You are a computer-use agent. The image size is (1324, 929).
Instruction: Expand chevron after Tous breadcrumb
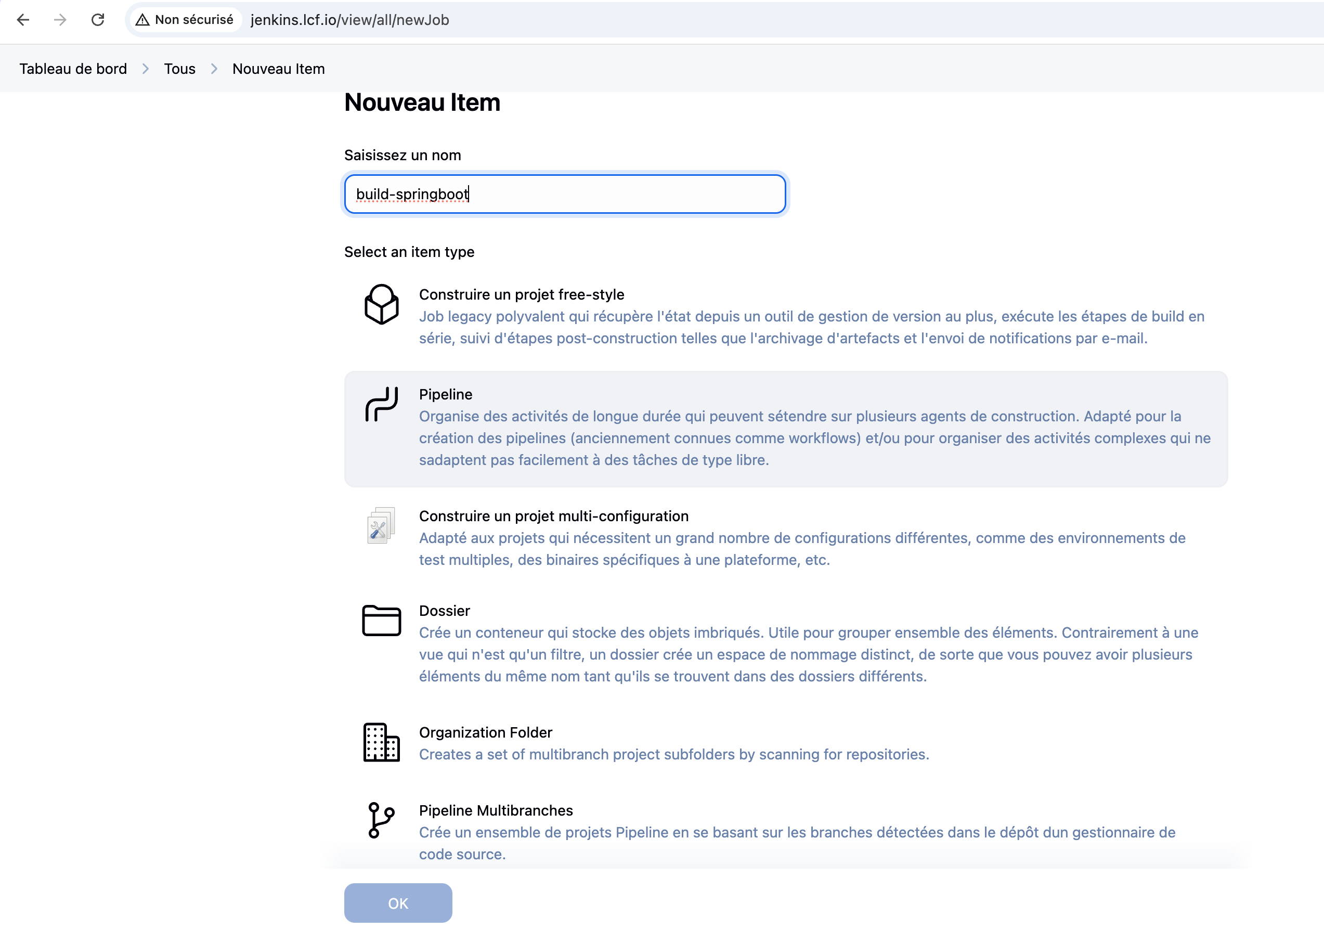[x=214, y=69]
